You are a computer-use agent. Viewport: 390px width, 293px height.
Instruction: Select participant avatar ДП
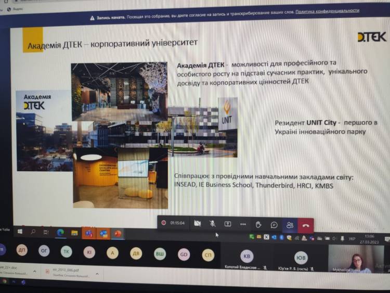click(22, 250)
